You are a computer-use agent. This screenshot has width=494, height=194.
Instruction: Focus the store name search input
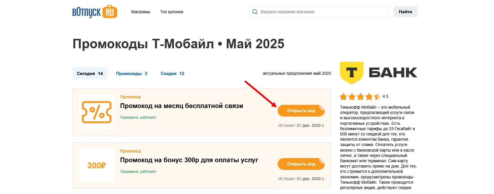[319, 12]
